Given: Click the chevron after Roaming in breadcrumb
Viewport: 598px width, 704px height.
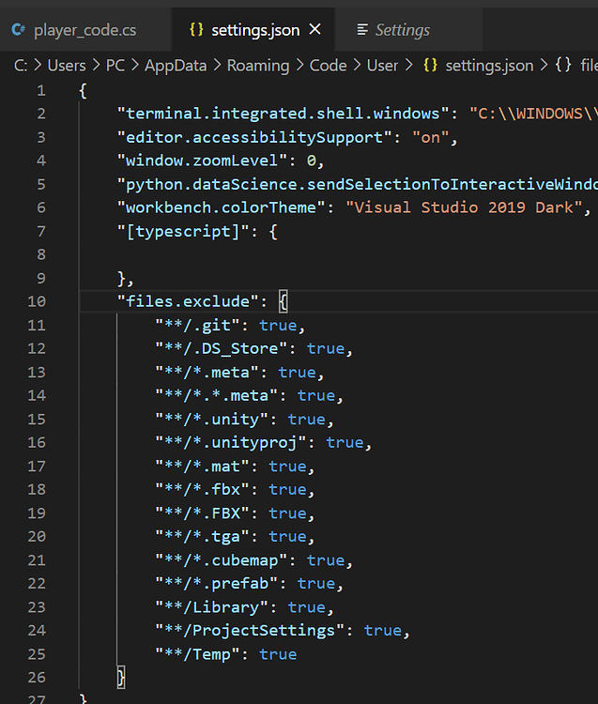Looking at the screenshot, I should [x=299, y=66].
